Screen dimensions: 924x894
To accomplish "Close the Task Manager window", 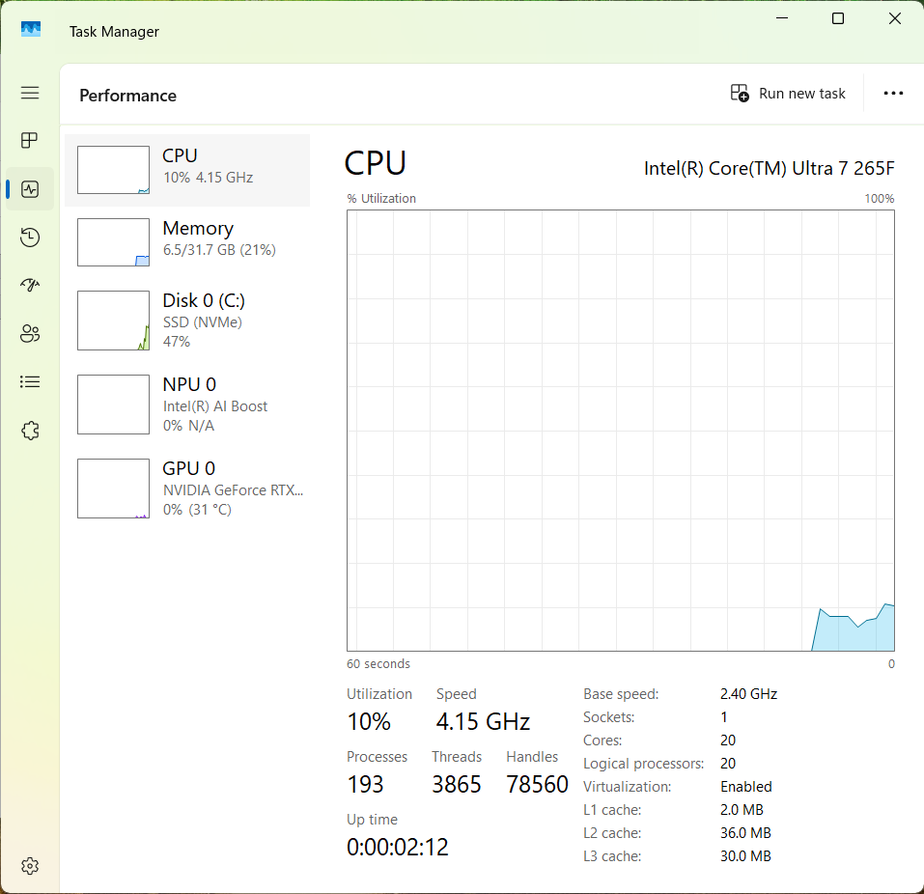I will click(x=894, y=19).
